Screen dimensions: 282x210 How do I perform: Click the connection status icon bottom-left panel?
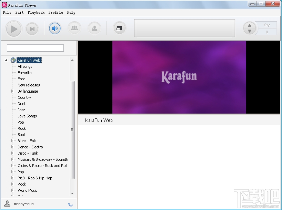coord(71,204)
